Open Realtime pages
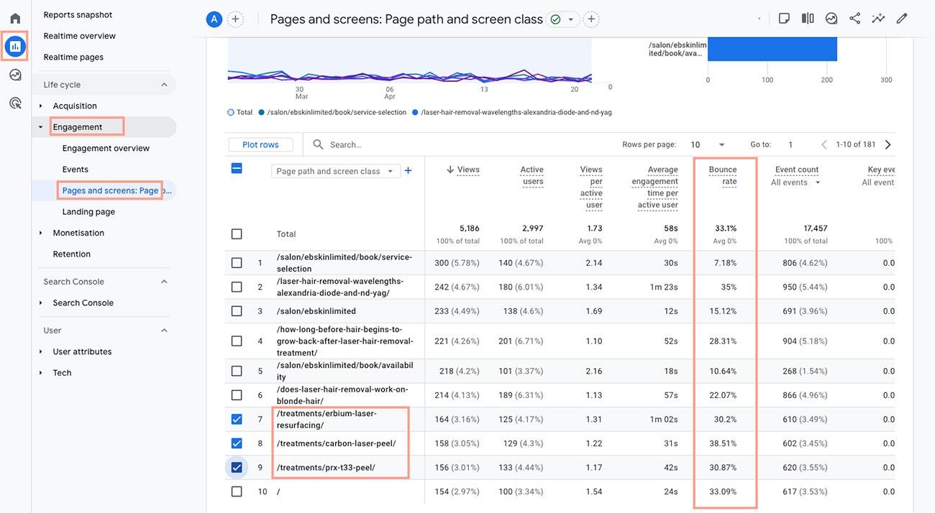Viewport: 935px width, 513px height. click(x=73, y=57)
